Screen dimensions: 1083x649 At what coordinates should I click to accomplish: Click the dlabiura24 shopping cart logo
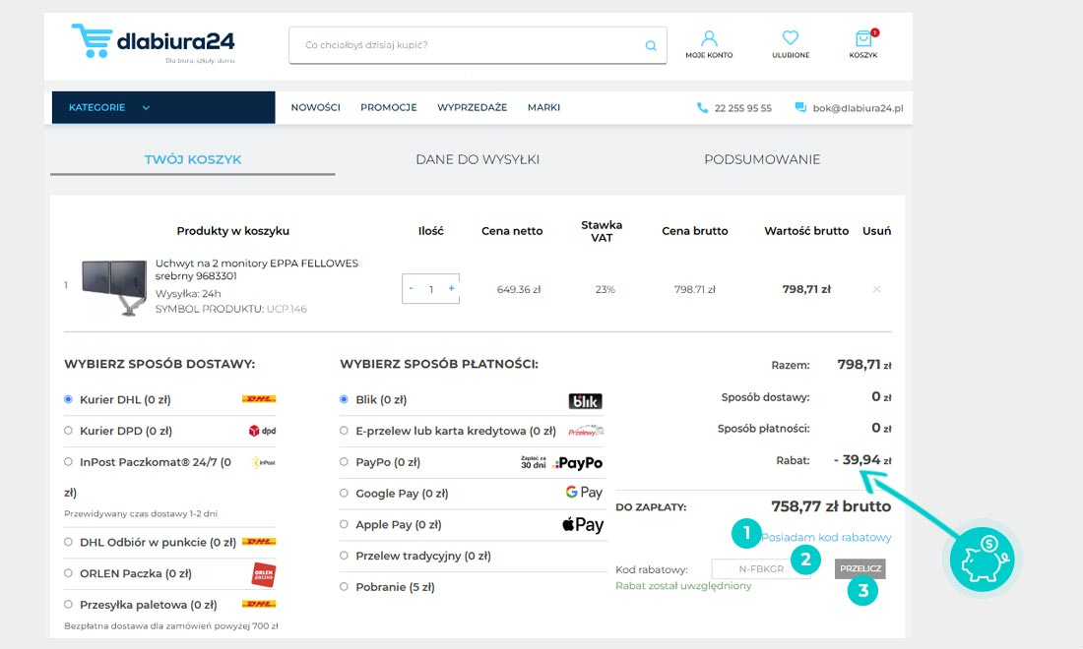(x=153, y=43)
